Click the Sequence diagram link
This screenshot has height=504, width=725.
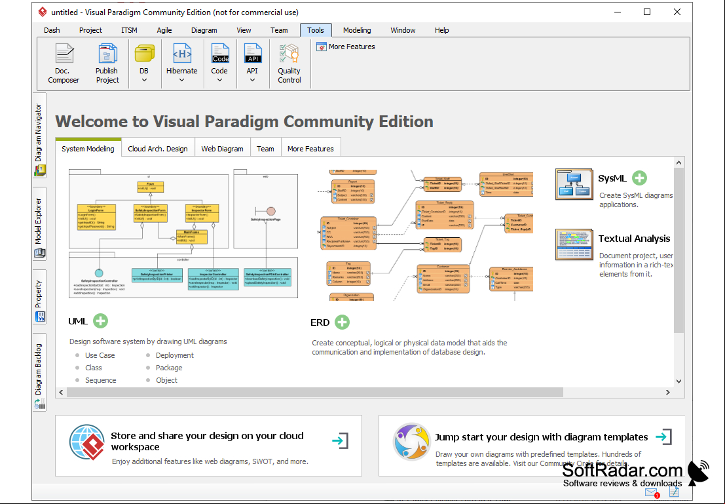(101, 380)
